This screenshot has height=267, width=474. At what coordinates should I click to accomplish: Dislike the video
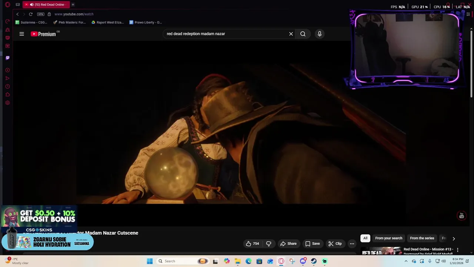pyautogui.click(x=268, y=244)
